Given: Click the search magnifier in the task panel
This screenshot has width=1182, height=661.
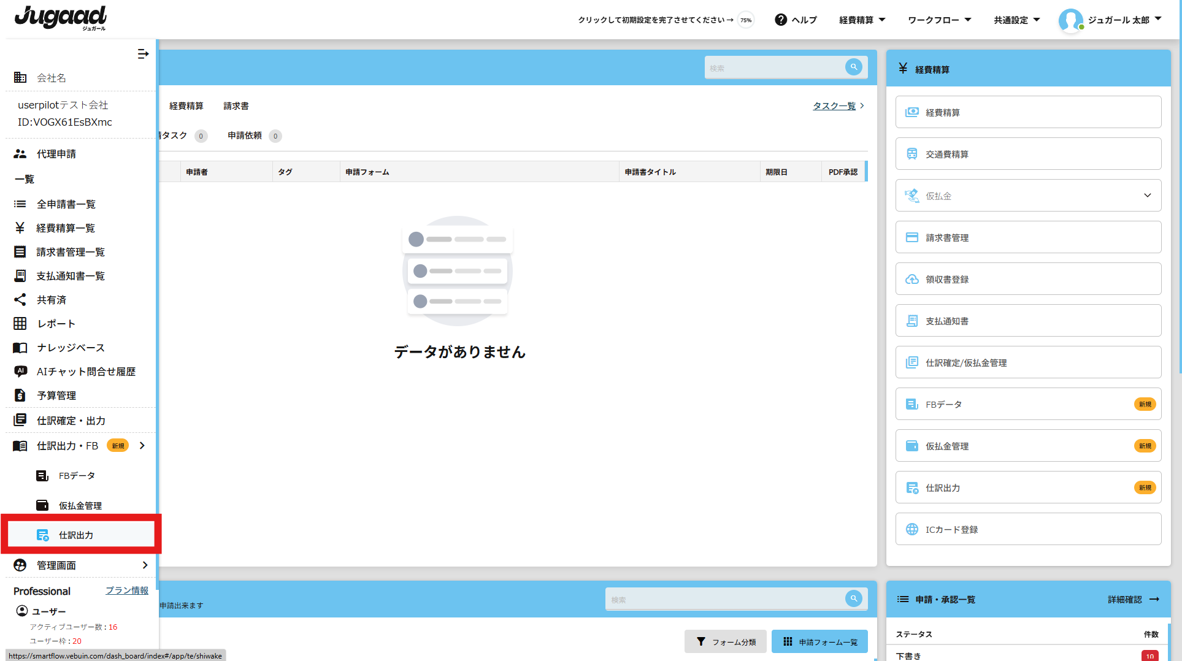Looking at the screenshot, I should coord(853,67).
